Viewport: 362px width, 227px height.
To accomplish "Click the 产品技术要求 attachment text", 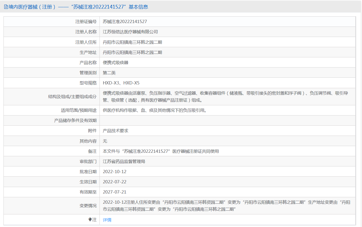I will click(116, 131).
